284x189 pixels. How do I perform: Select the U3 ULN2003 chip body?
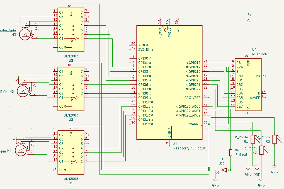(71, 30)
